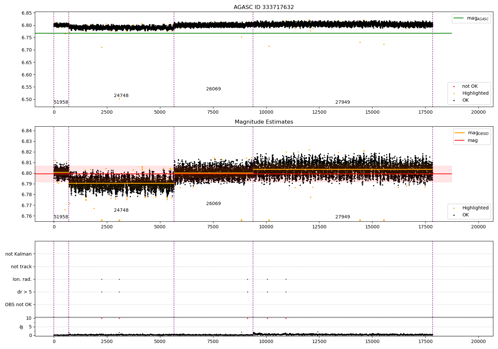Click the 6.75 y-axis tick label
498x349 pixels.
click(x=27, y=38)
